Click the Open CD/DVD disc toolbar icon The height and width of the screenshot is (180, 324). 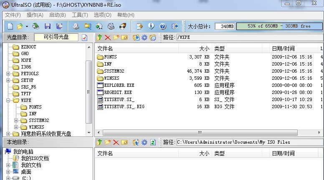(36, 26)
